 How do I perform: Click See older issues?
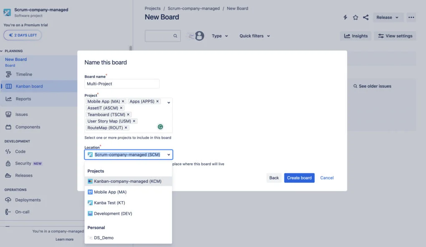point(372,86)
